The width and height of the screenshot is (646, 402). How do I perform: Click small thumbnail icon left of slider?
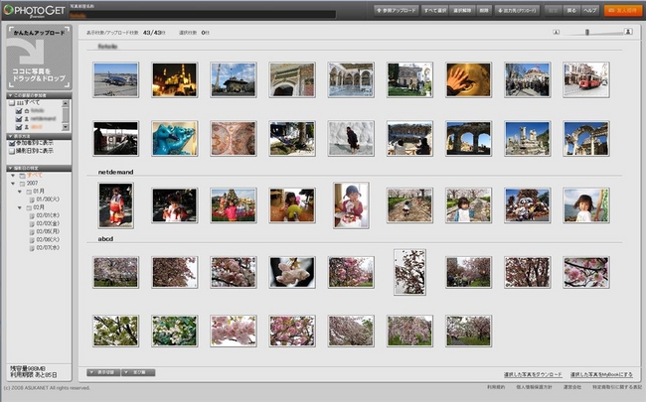pos(556,32)
